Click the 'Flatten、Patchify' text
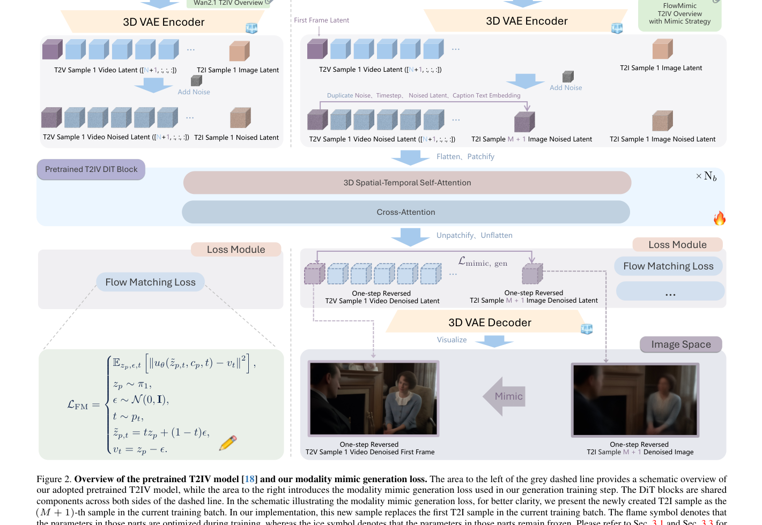Screen dimensions: 762x525 click(465, 156)
